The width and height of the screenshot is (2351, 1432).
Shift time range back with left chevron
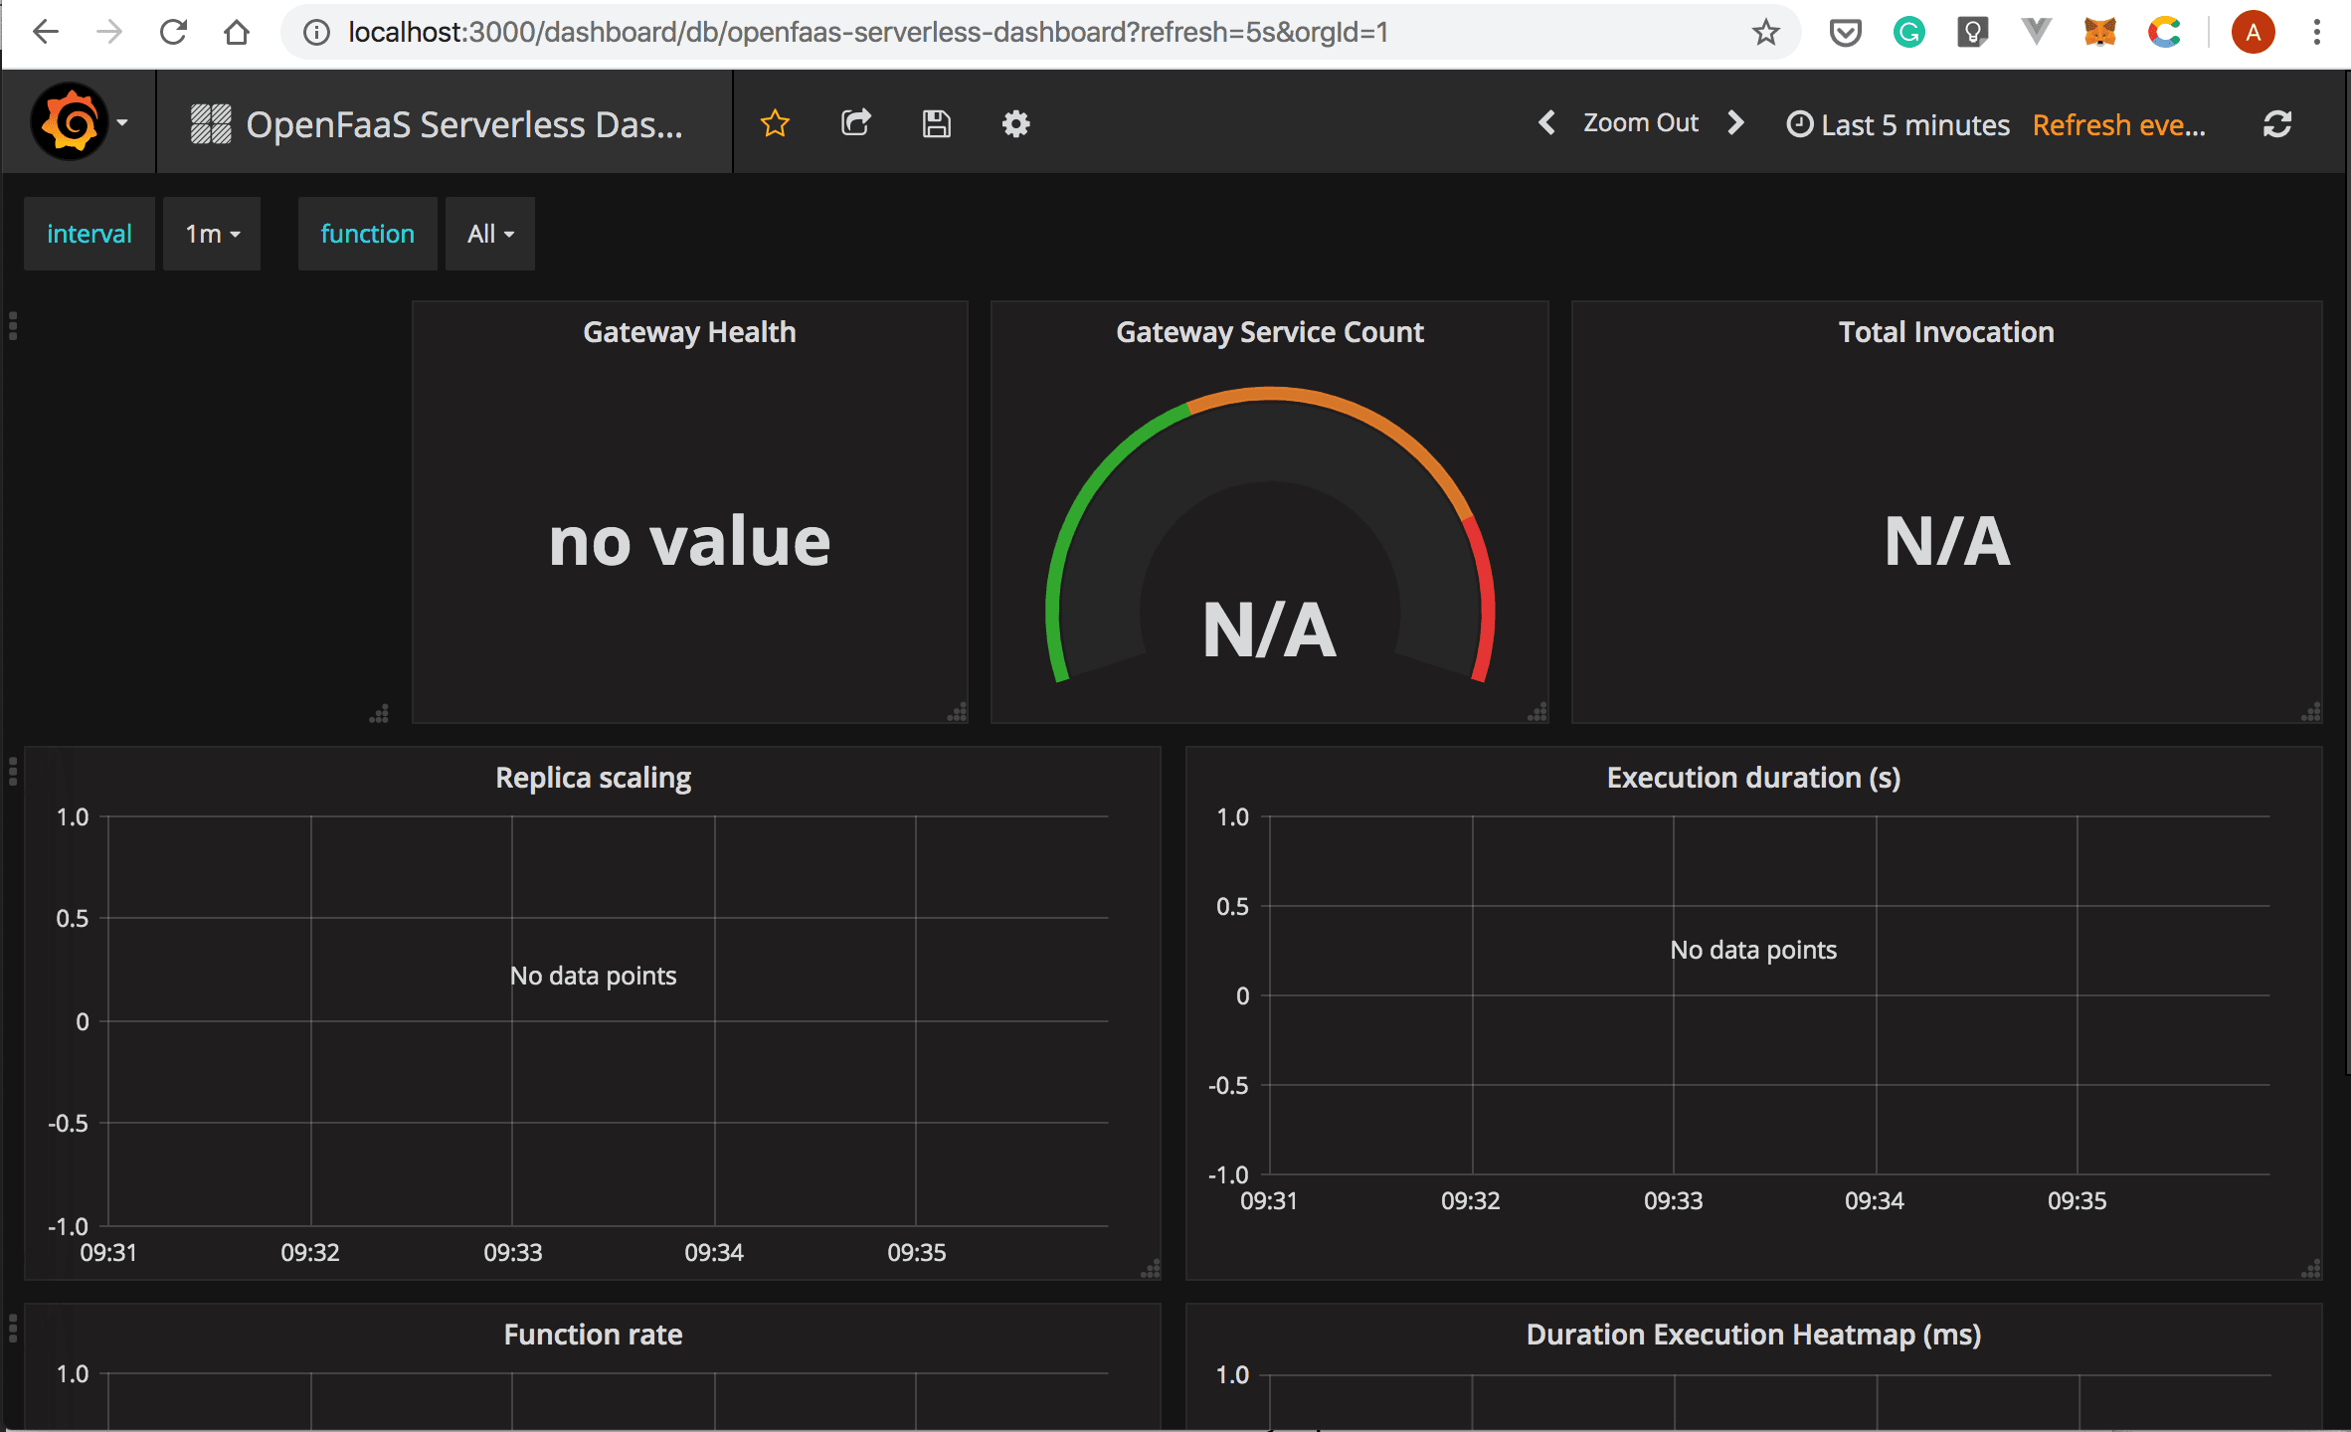click(1546, 123)
